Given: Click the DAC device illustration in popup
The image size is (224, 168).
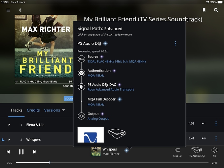Looking at the screenshot, I should click(x=117, y=134).
